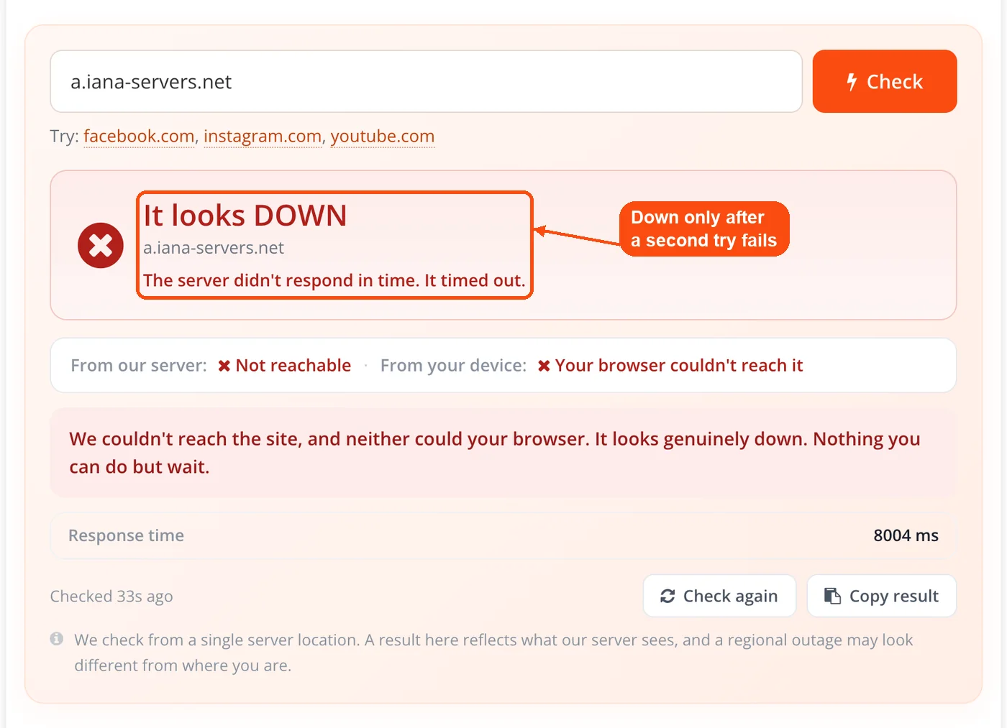This screenshot has width=1007, height=728.
Task: Click the 'From our server:' label
Action: tap(139, 365)
